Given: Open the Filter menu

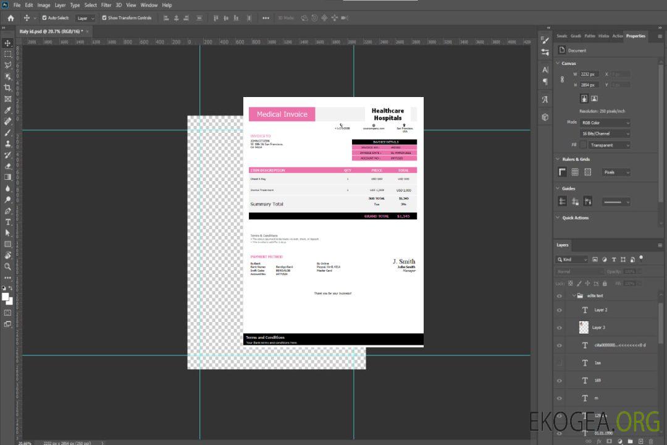Looking at the screenshot, I should pos(106,5).
